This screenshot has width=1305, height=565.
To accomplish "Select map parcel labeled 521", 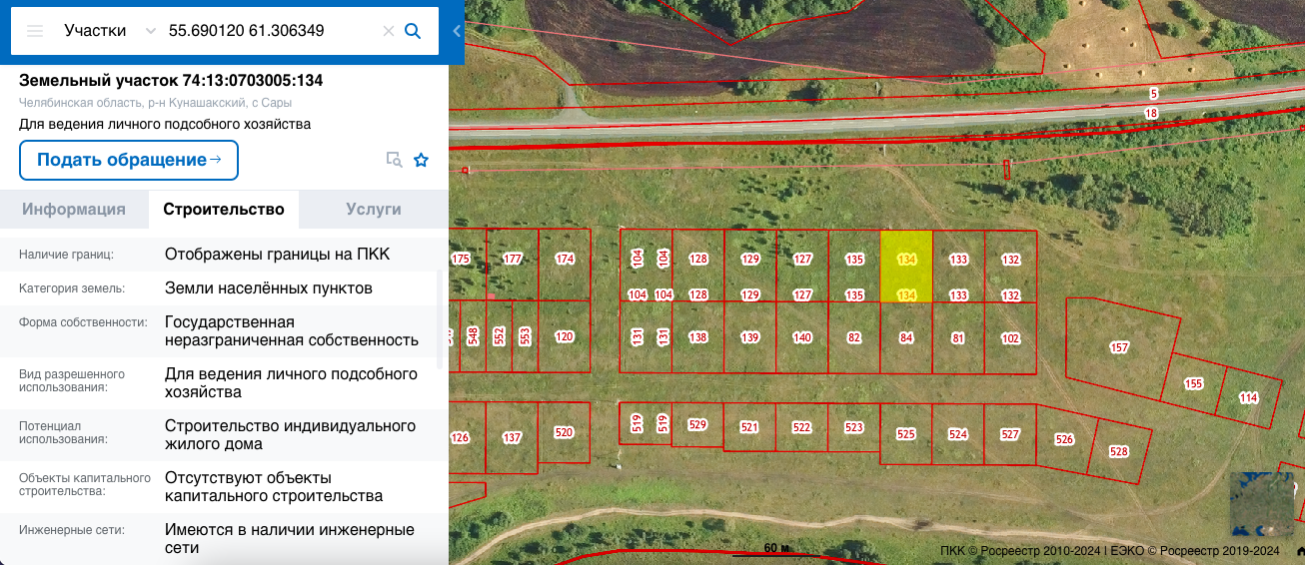I will tap(749, 427).
